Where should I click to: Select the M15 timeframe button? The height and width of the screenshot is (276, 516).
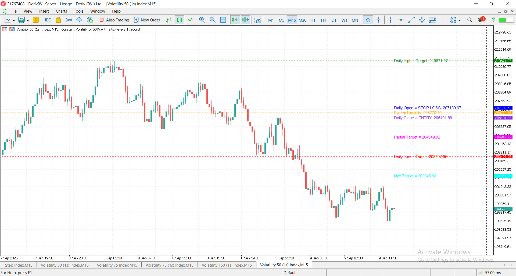pos(292,20)
